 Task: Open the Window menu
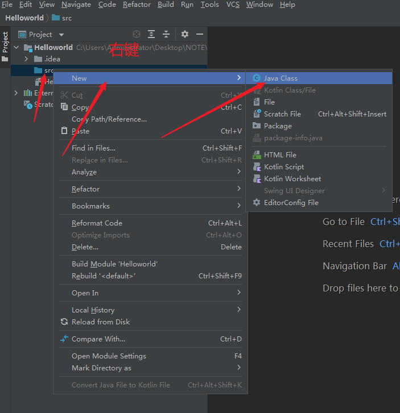coord(259,5)
